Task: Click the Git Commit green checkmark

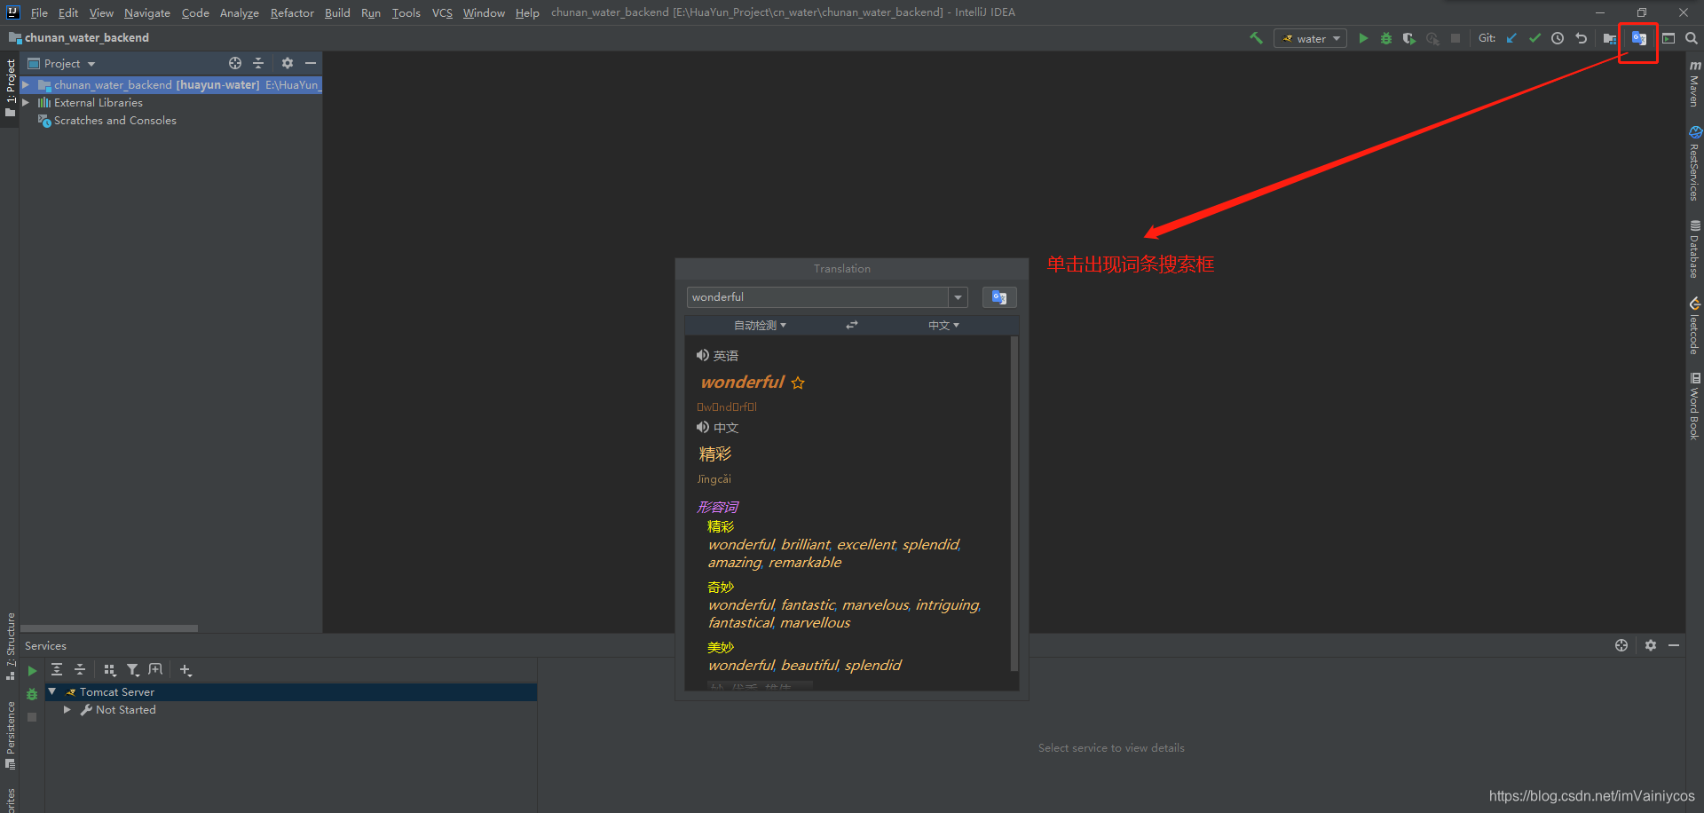Action: point(1534,38)
